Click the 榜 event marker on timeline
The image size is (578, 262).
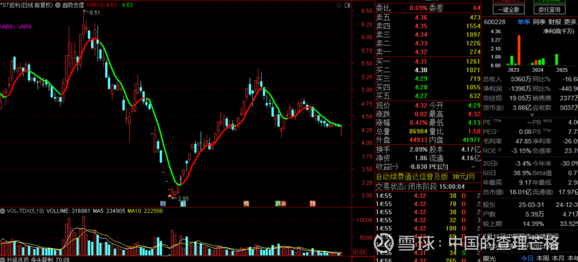[x=246, y=203]
